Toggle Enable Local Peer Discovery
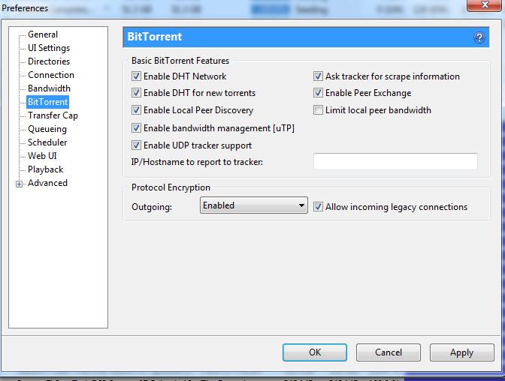This screenshot has width=505, height=381. (x=136, y=110)
